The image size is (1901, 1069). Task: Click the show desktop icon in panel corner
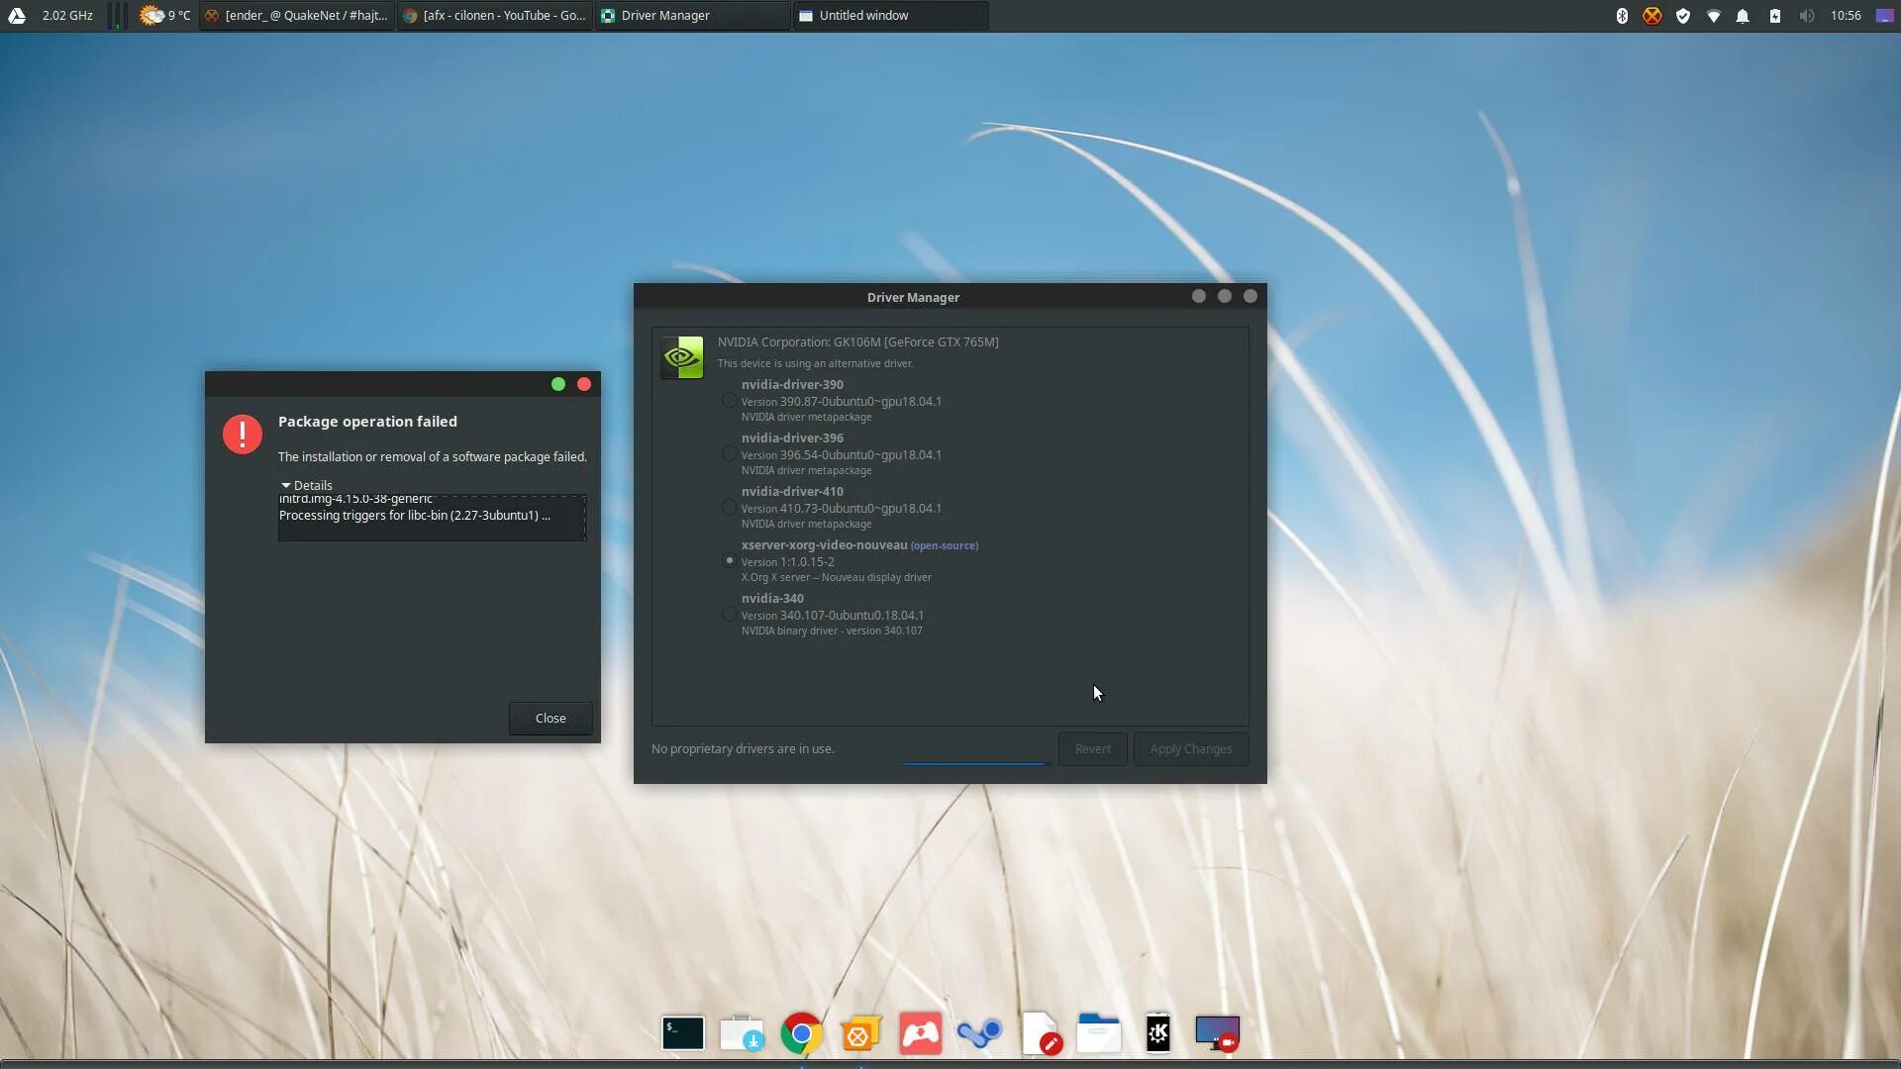tap(1885, 16)
